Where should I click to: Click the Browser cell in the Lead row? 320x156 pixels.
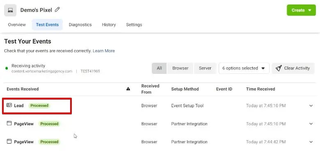(149, 106)
